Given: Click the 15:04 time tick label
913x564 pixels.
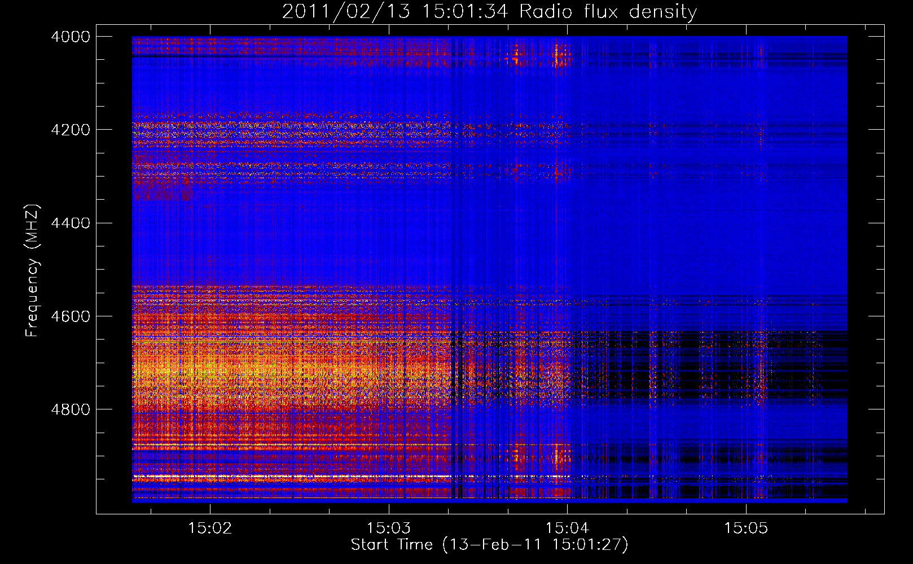Looking at the screenshot, I should tap(568, 528).
